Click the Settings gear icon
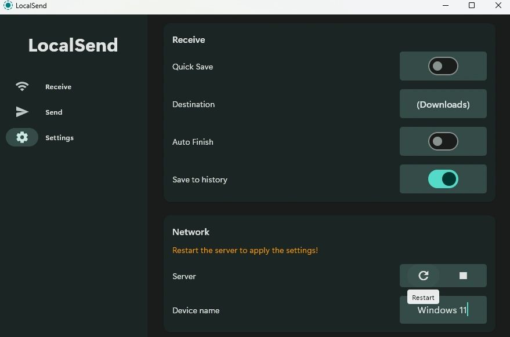Viewport: 510px width, 337px height. point(22,138)
